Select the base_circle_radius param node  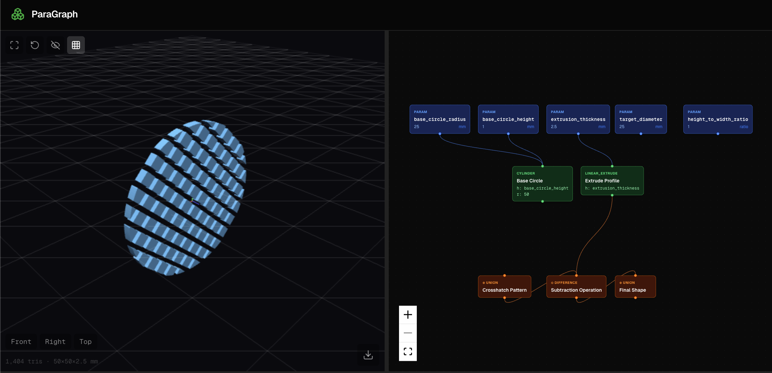point(440,119)
